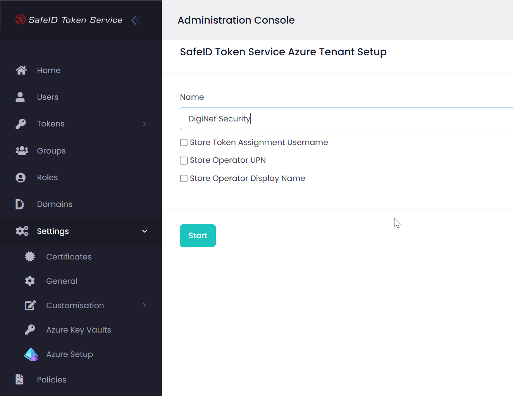513x396 pixels.
Task: Open General settings link
Action: click(62, 281)
